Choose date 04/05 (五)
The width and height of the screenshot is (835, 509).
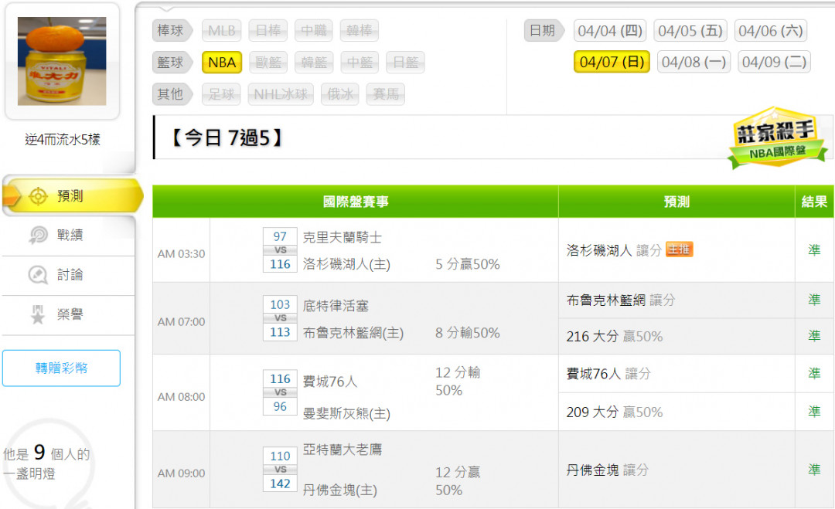690,31
